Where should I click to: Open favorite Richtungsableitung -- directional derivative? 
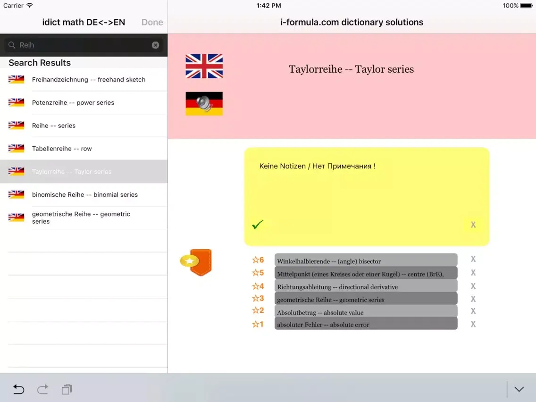pyautogui.click(x=366, y=286)
